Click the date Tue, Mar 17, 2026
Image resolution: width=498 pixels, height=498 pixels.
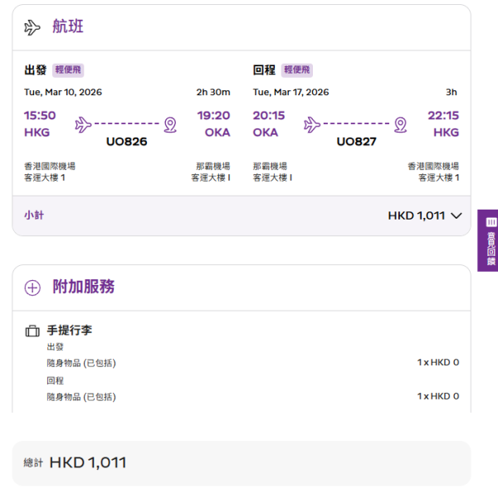point(290,92)
